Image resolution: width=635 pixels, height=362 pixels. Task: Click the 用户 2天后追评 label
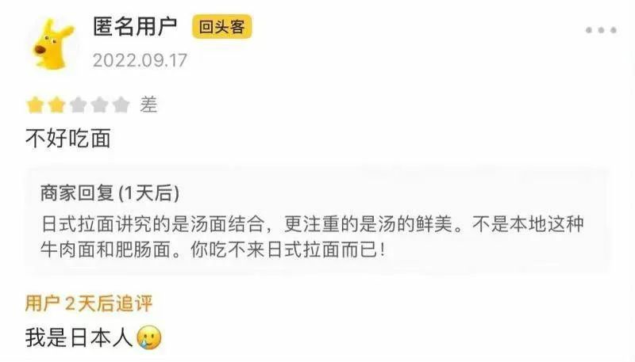[x=89, y=303]
